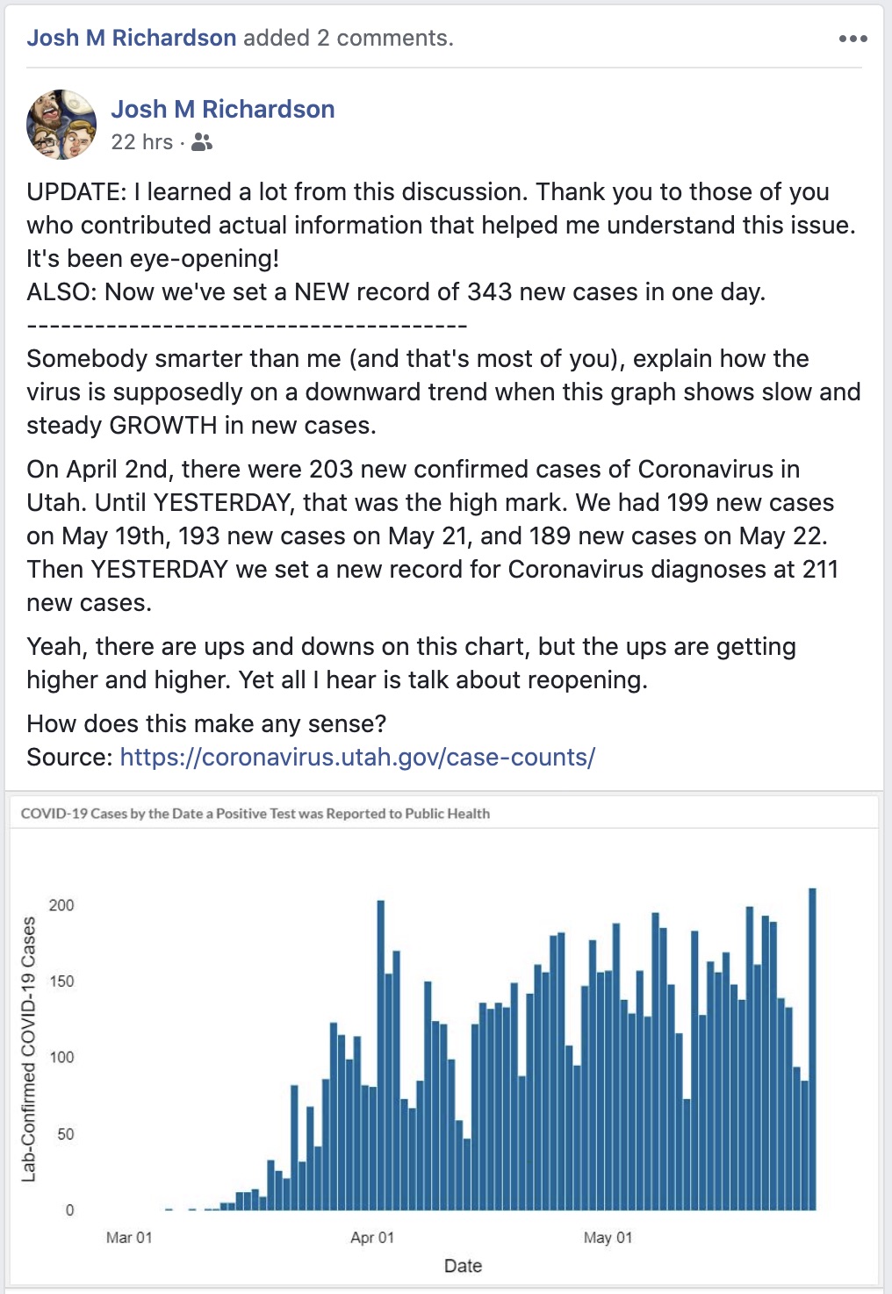The width and height of the screenshot is (892, 1294).
Task: Click the friends audience icon
Action: [202, 142]
